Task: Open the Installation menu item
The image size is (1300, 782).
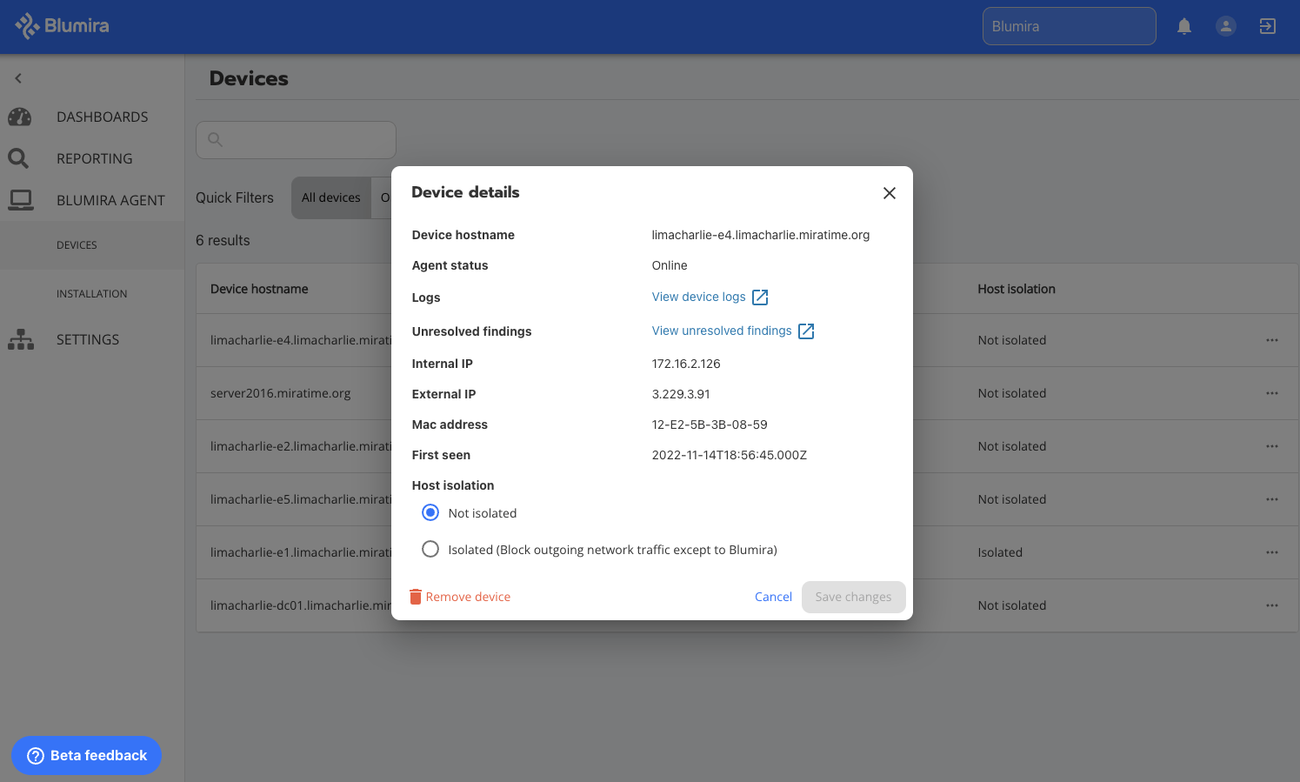Action: tap(91, 293)
